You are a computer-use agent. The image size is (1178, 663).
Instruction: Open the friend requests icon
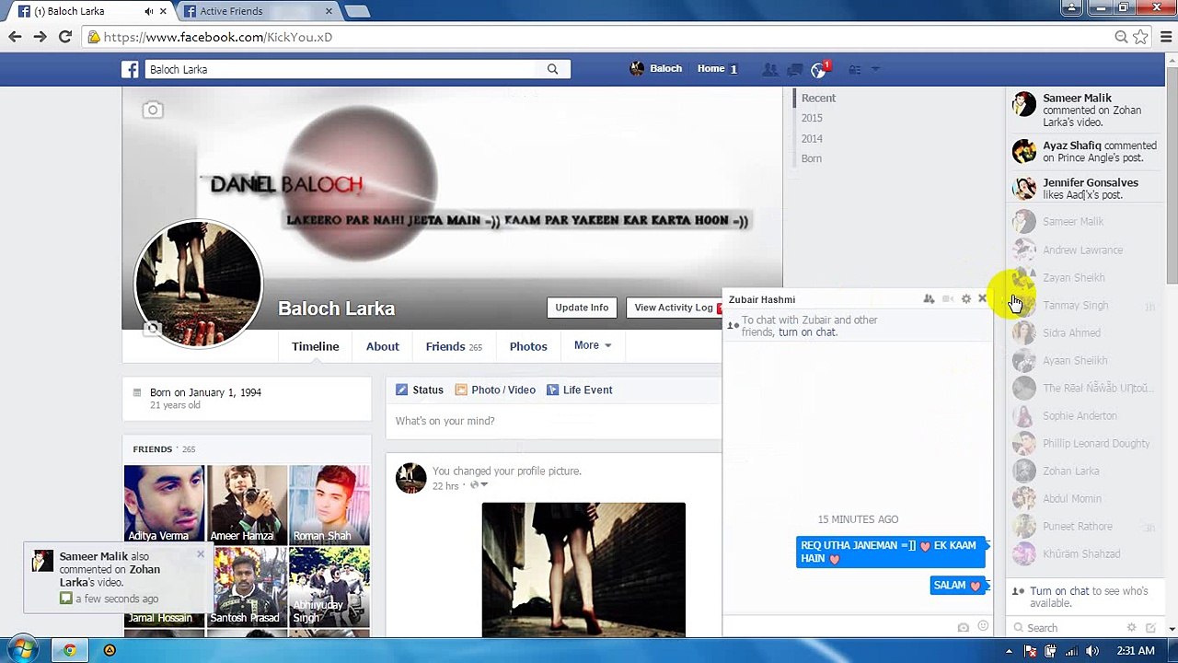point(769,69)
